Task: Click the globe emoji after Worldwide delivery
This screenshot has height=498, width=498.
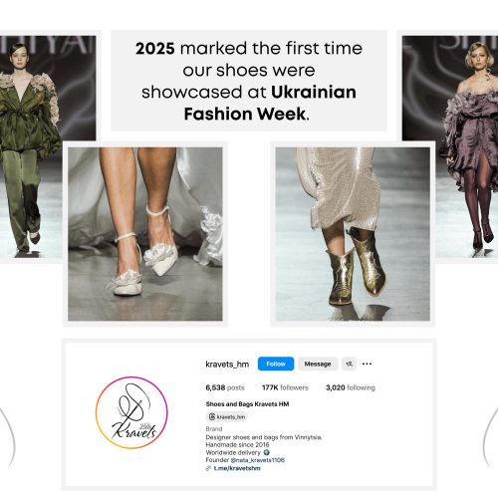Action: coord(266,452)
